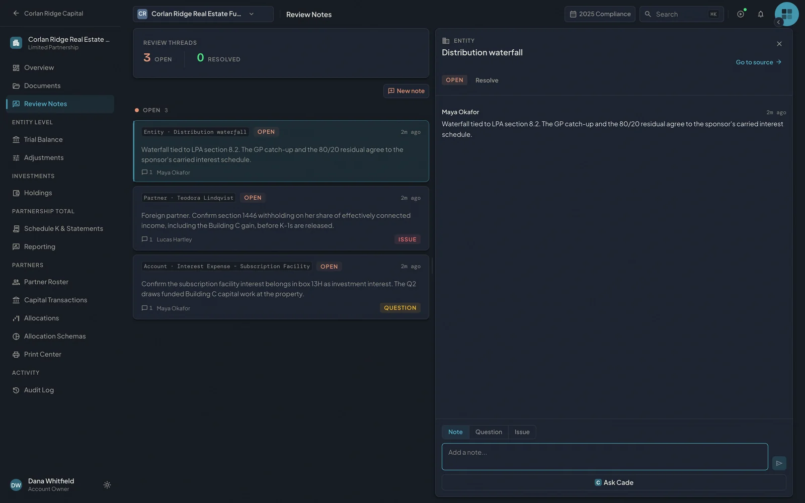The image size is (805, 503).
Task: Select the Entity Distribution waterfall thread card
Action: (281, 151)
